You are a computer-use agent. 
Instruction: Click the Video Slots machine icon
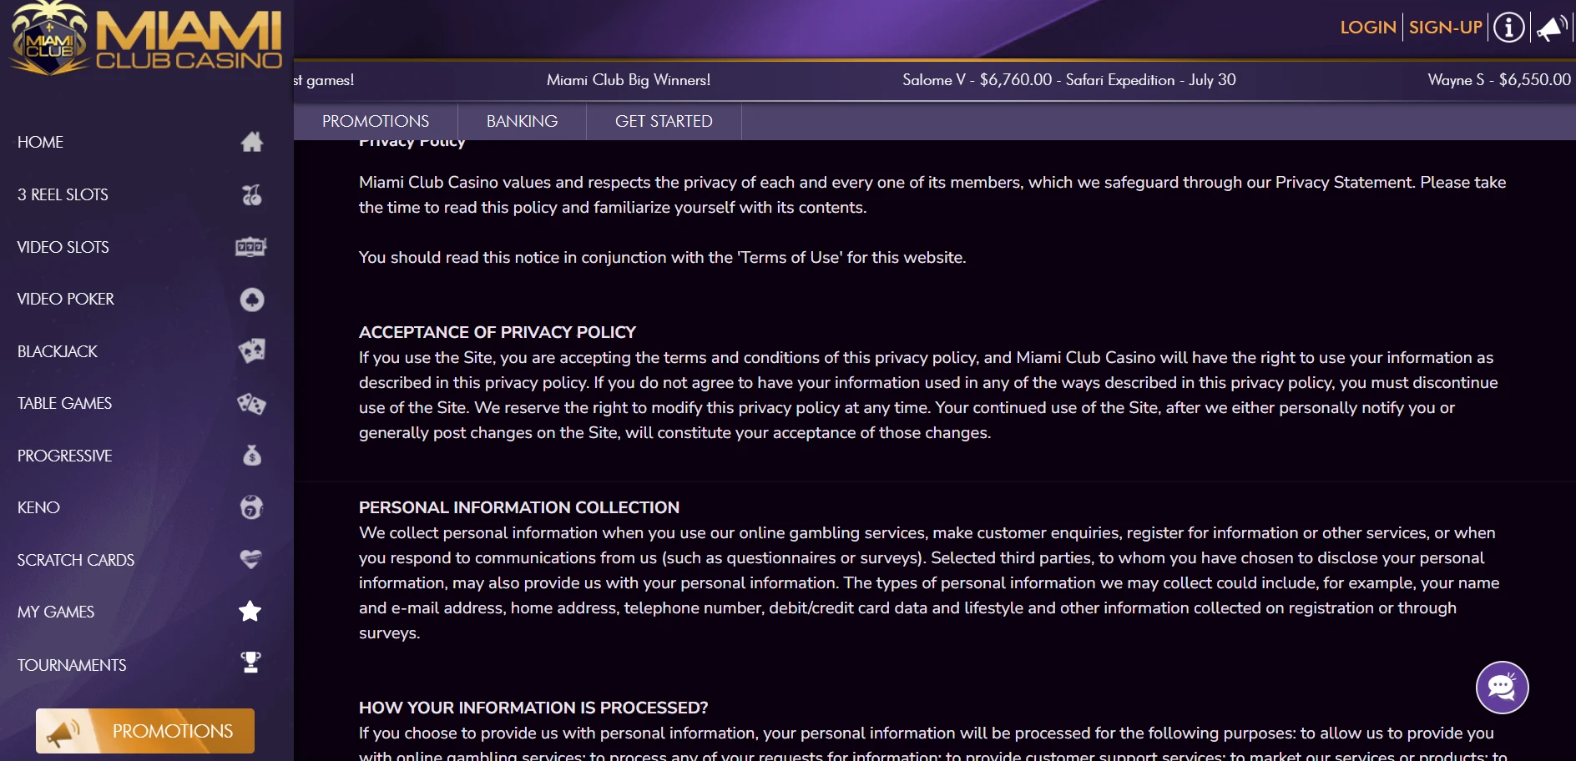251,247
